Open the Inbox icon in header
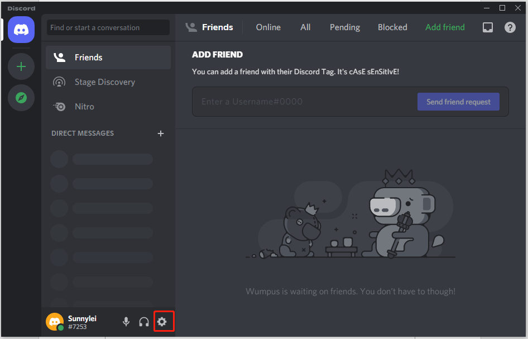This screenshot has height=339, width=528. click(x=488, y=27)
